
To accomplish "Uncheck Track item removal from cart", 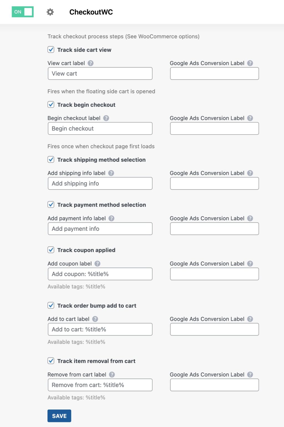I will tap(51, 361).
